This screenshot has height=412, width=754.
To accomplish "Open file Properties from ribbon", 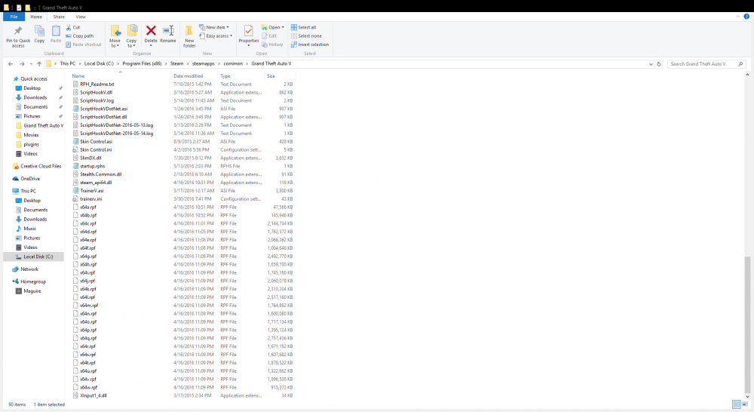I will click(x=249, y=35).
